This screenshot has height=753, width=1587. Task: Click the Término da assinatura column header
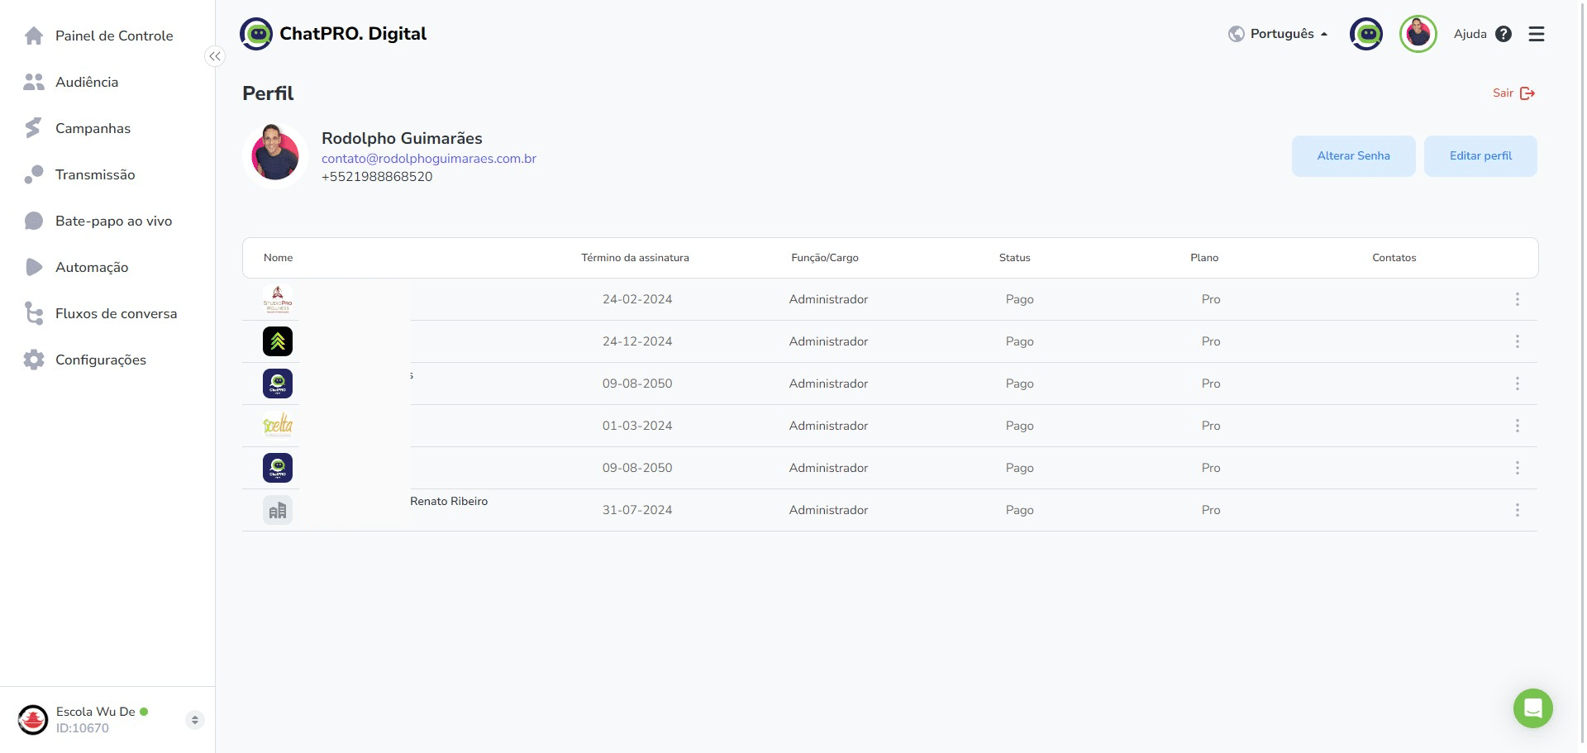635,258
